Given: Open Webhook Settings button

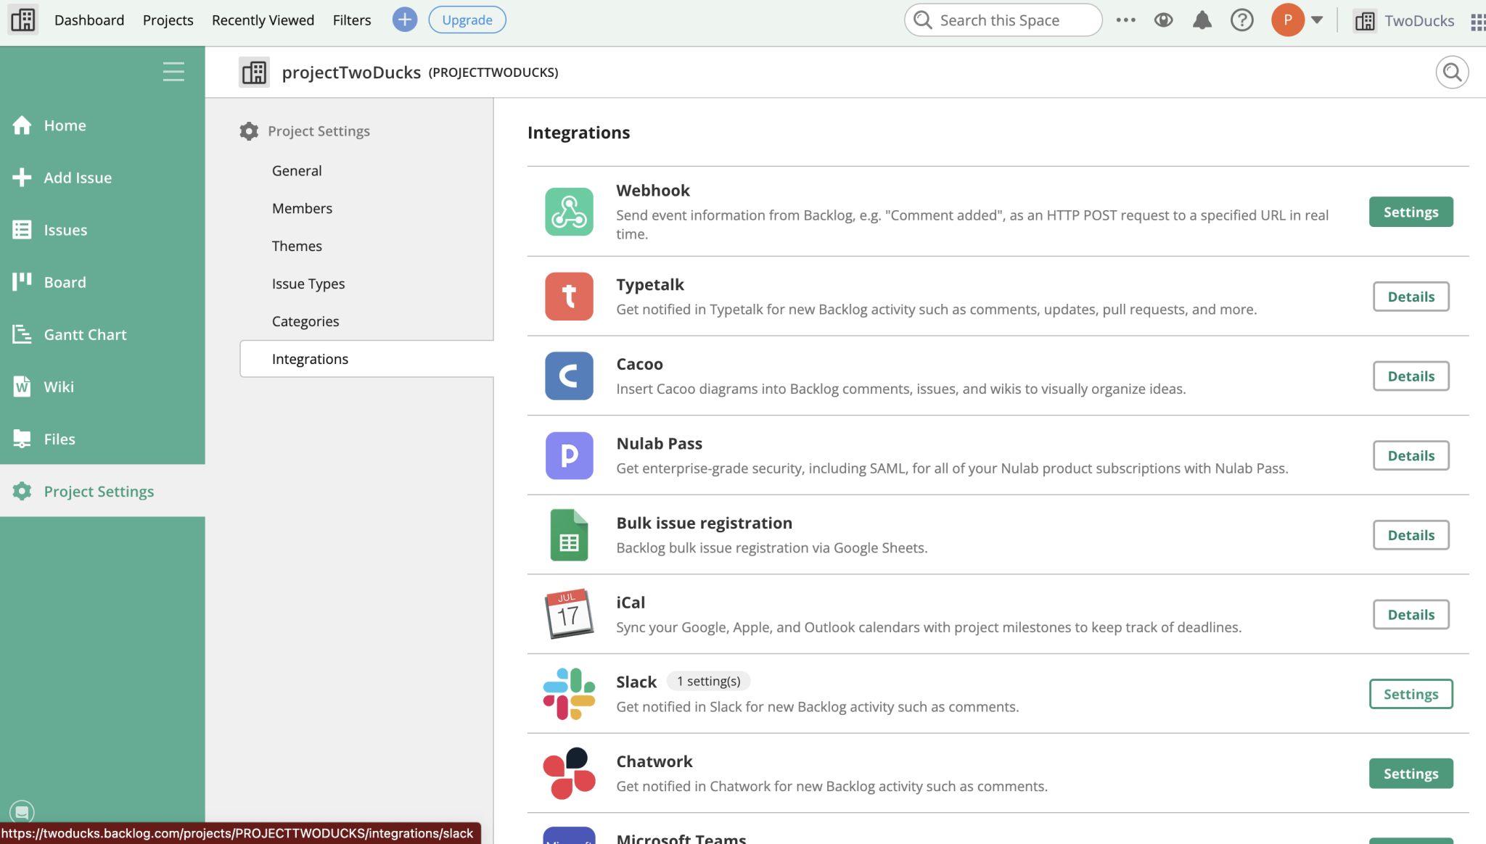Looking at the screenshot, I should pos(1410,212).
